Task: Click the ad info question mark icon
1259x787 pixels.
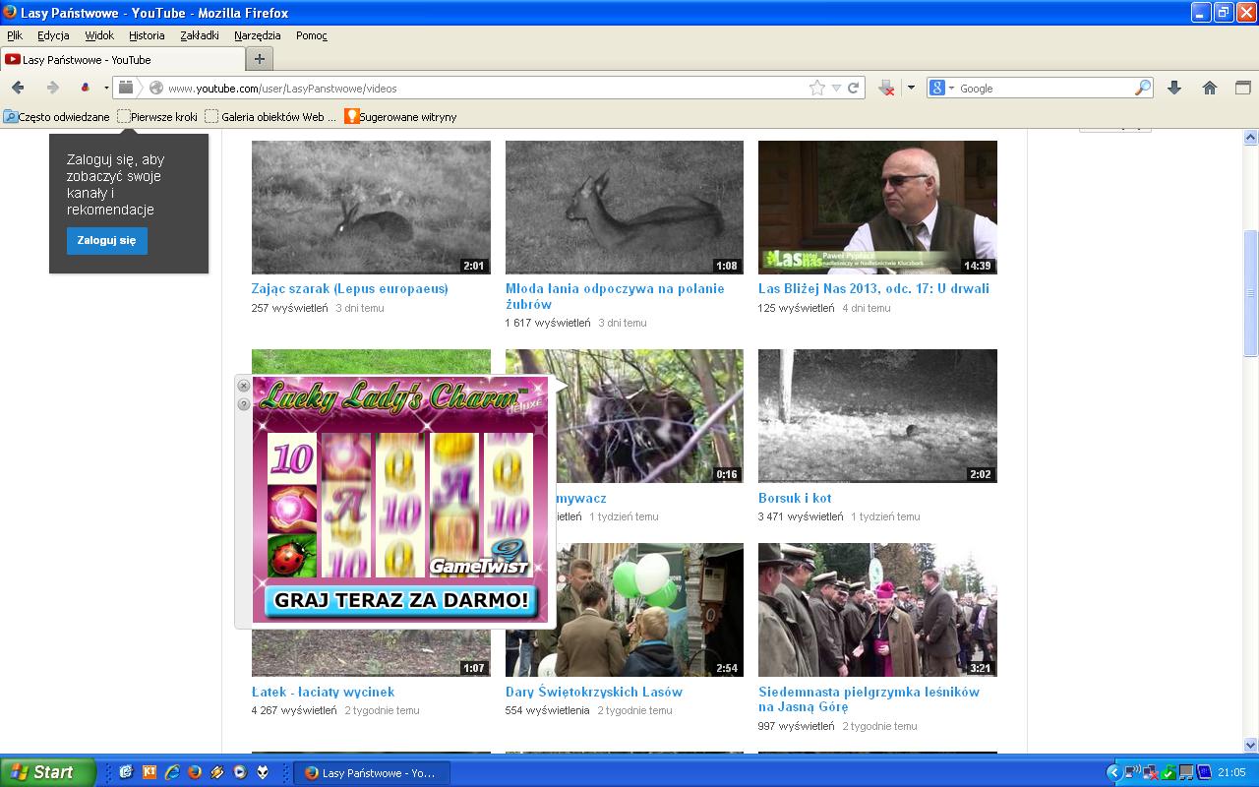Action: 244,404
